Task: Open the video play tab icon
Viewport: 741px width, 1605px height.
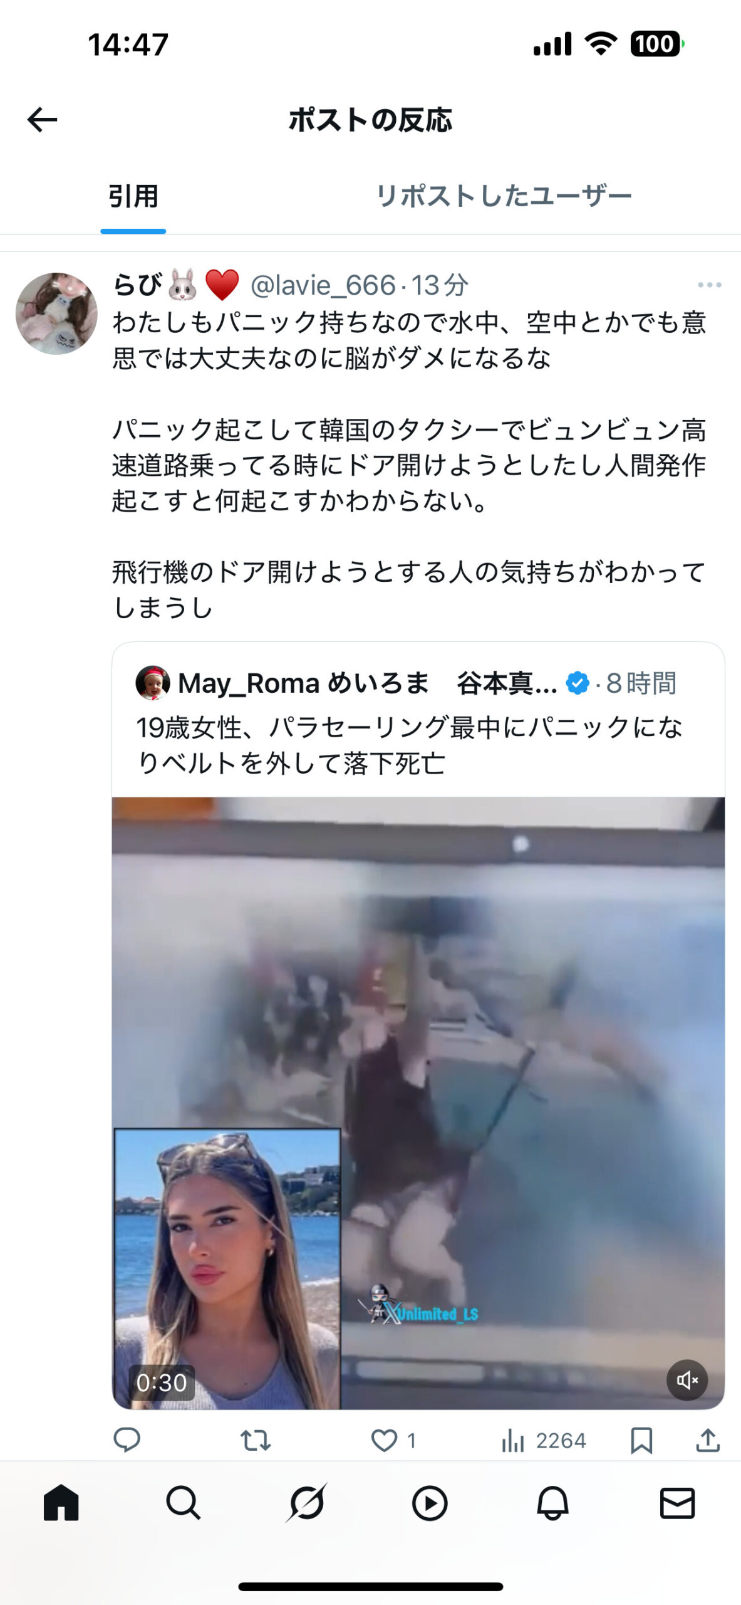Action: click(430, 1503)
